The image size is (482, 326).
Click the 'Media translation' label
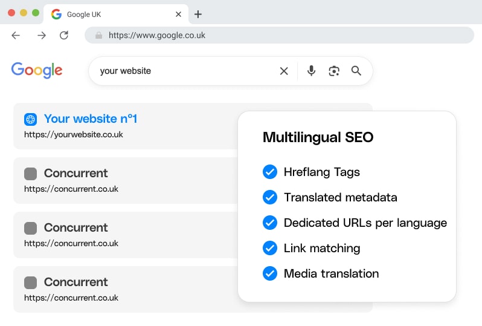pos(331,273)
